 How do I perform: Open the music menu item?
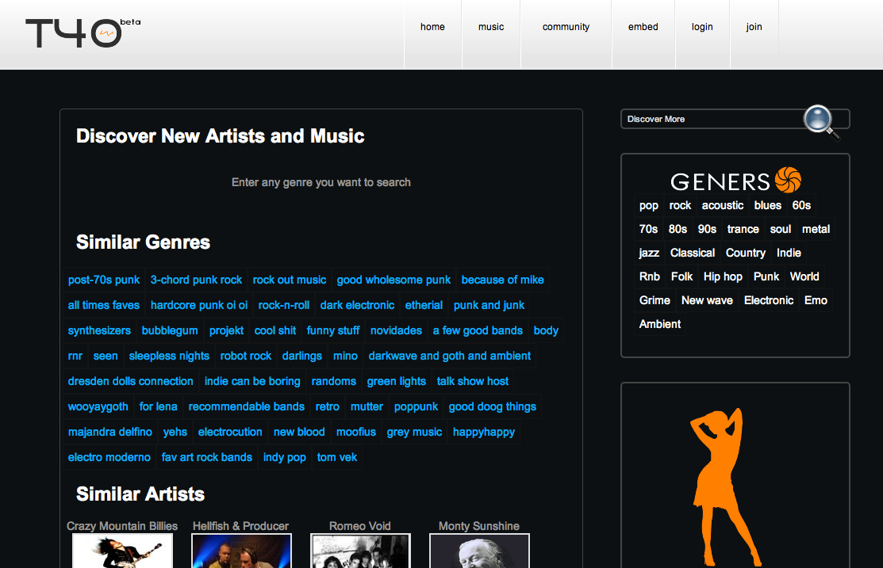(x=491, y=26)
